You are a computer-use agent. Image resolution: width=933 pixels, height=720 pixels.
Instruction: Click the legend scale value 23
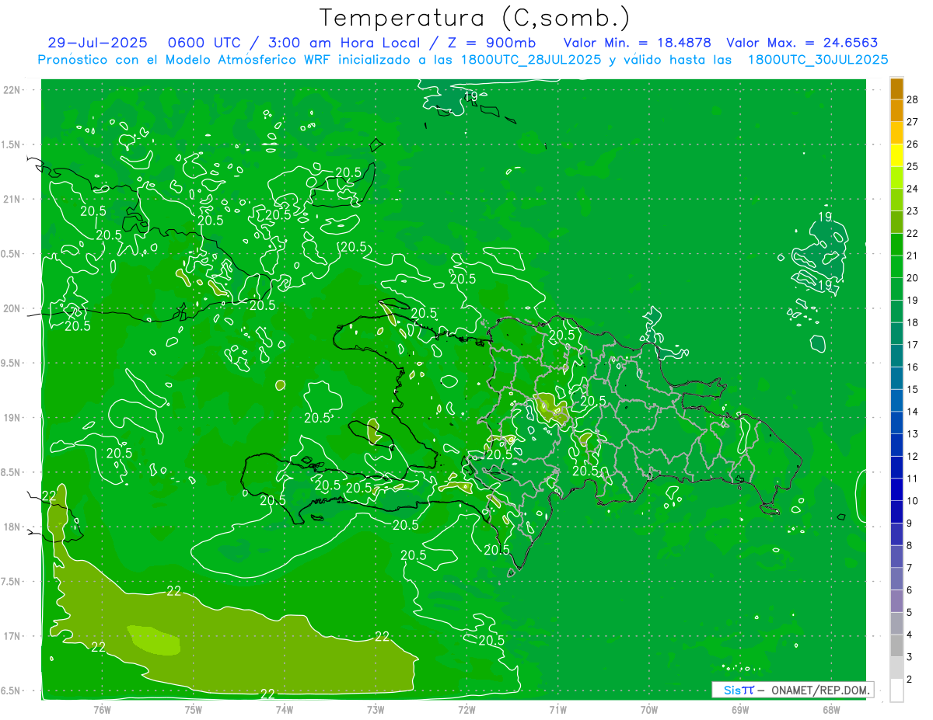point(913,210)
